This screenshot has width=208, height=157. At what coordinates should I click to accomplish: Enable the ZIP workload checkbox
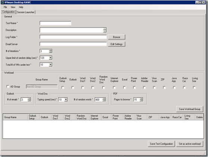(164, 88)
